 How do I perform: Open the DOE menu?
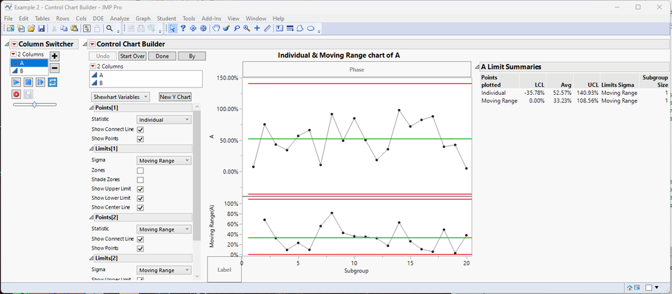point(98,18)
